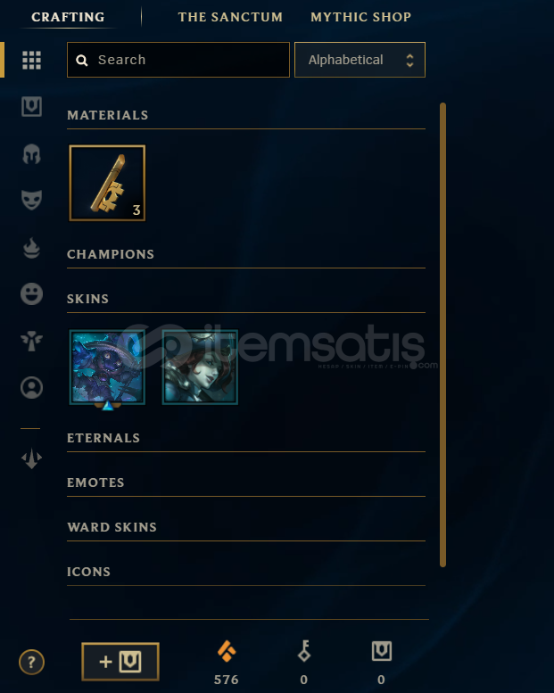Click the purchase chests plus button
Image resolution: width=554 pixels, height=693 pixels.
click(x=120, y=662)
